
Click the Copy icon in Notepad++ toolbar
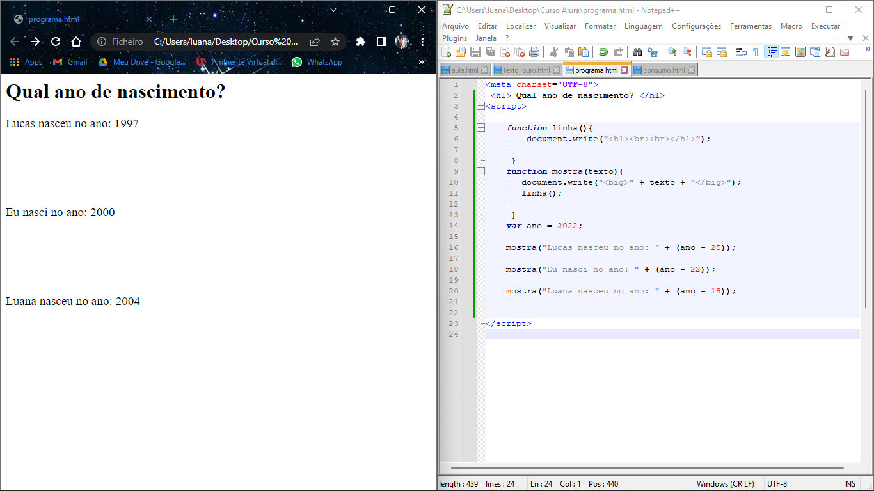pyautogui.click(x=569, y=52)
